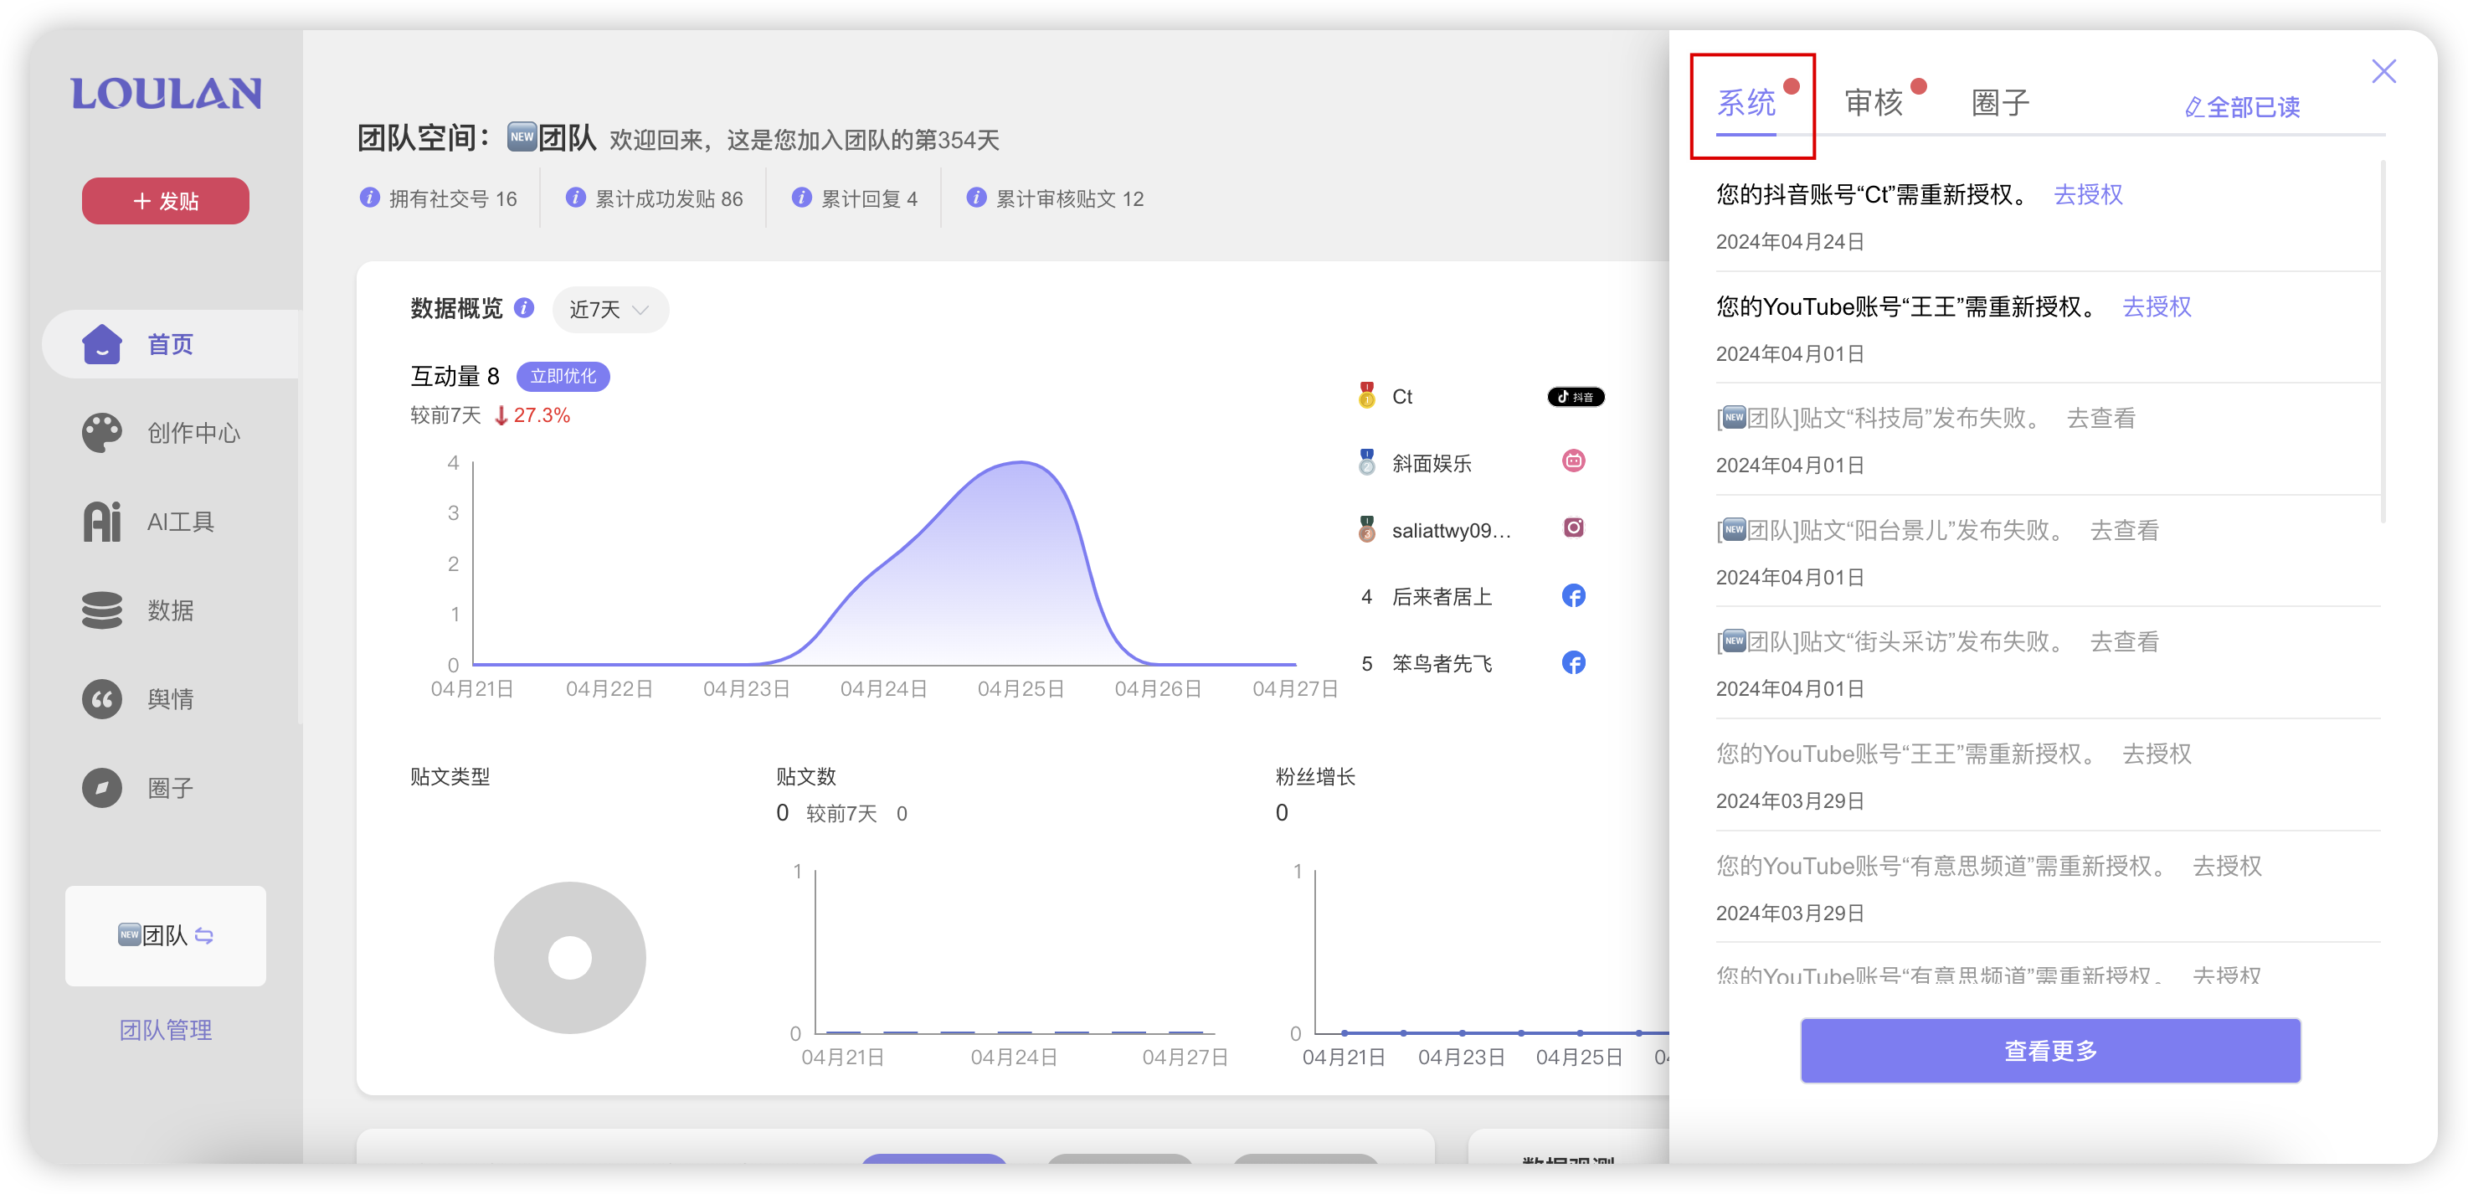Screen dimensions: 2468x1194
Task: Switch to the 圈子 notifications tab
Action: pos(2001,102)
